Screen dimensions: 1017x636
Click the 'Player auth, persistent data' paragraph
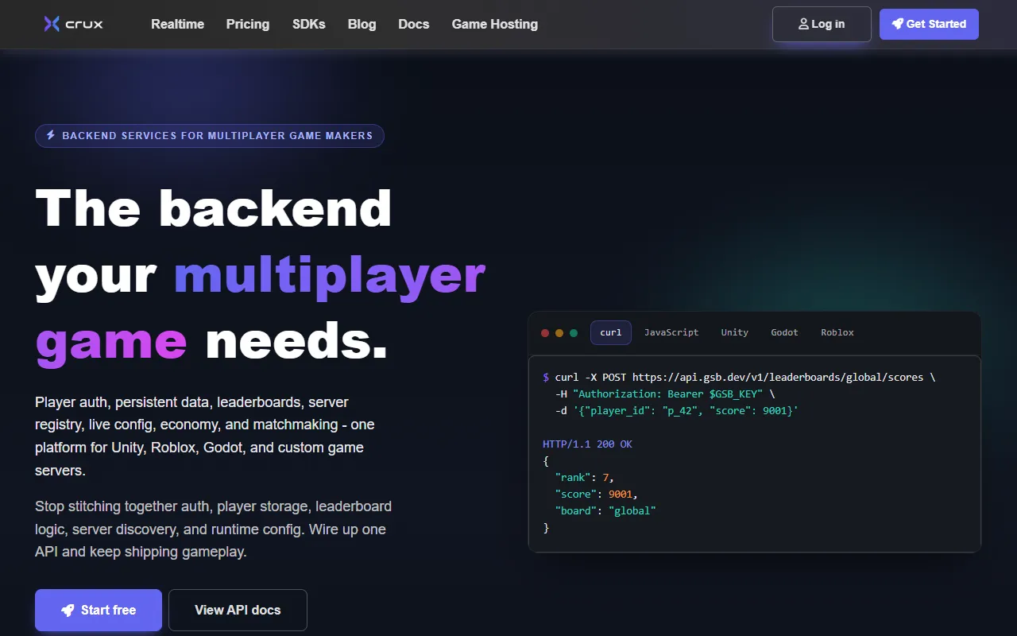[x=205, y=436]
